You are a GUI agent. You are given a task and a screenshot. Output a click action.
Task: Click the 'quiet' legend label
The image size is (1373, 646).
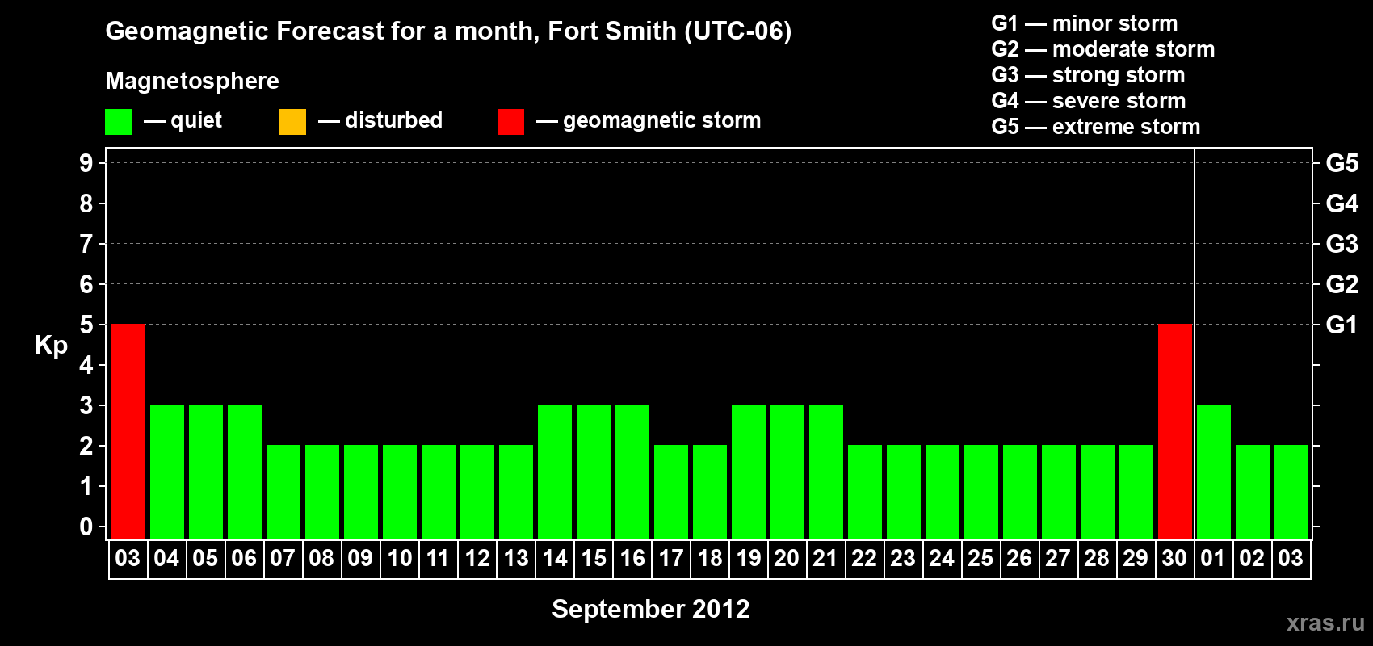click(196, 120)
